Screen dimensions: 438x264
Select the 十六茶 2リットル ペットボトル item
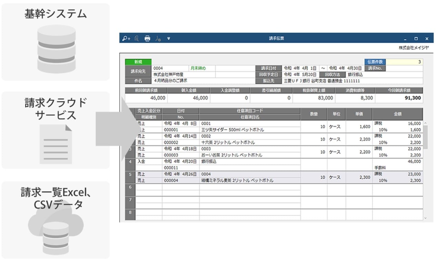(x=228, y=142)
